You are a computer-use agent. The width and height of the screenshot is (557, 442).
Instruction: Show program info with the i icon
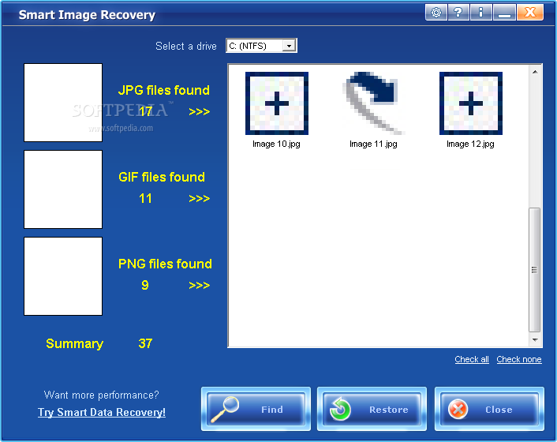click(480, 13)
